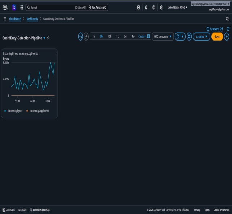
Task: Open CloudShell in the footer
Action: point(9,210)
